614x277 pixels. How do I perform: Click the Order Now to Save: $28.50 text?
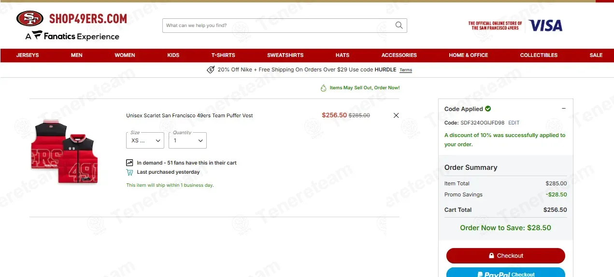click(506, 228)
